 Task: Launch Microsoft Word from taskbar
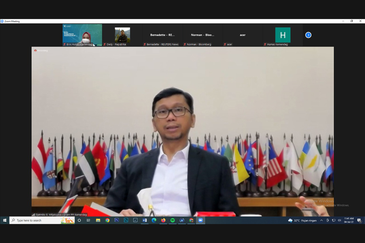(145, 220)
